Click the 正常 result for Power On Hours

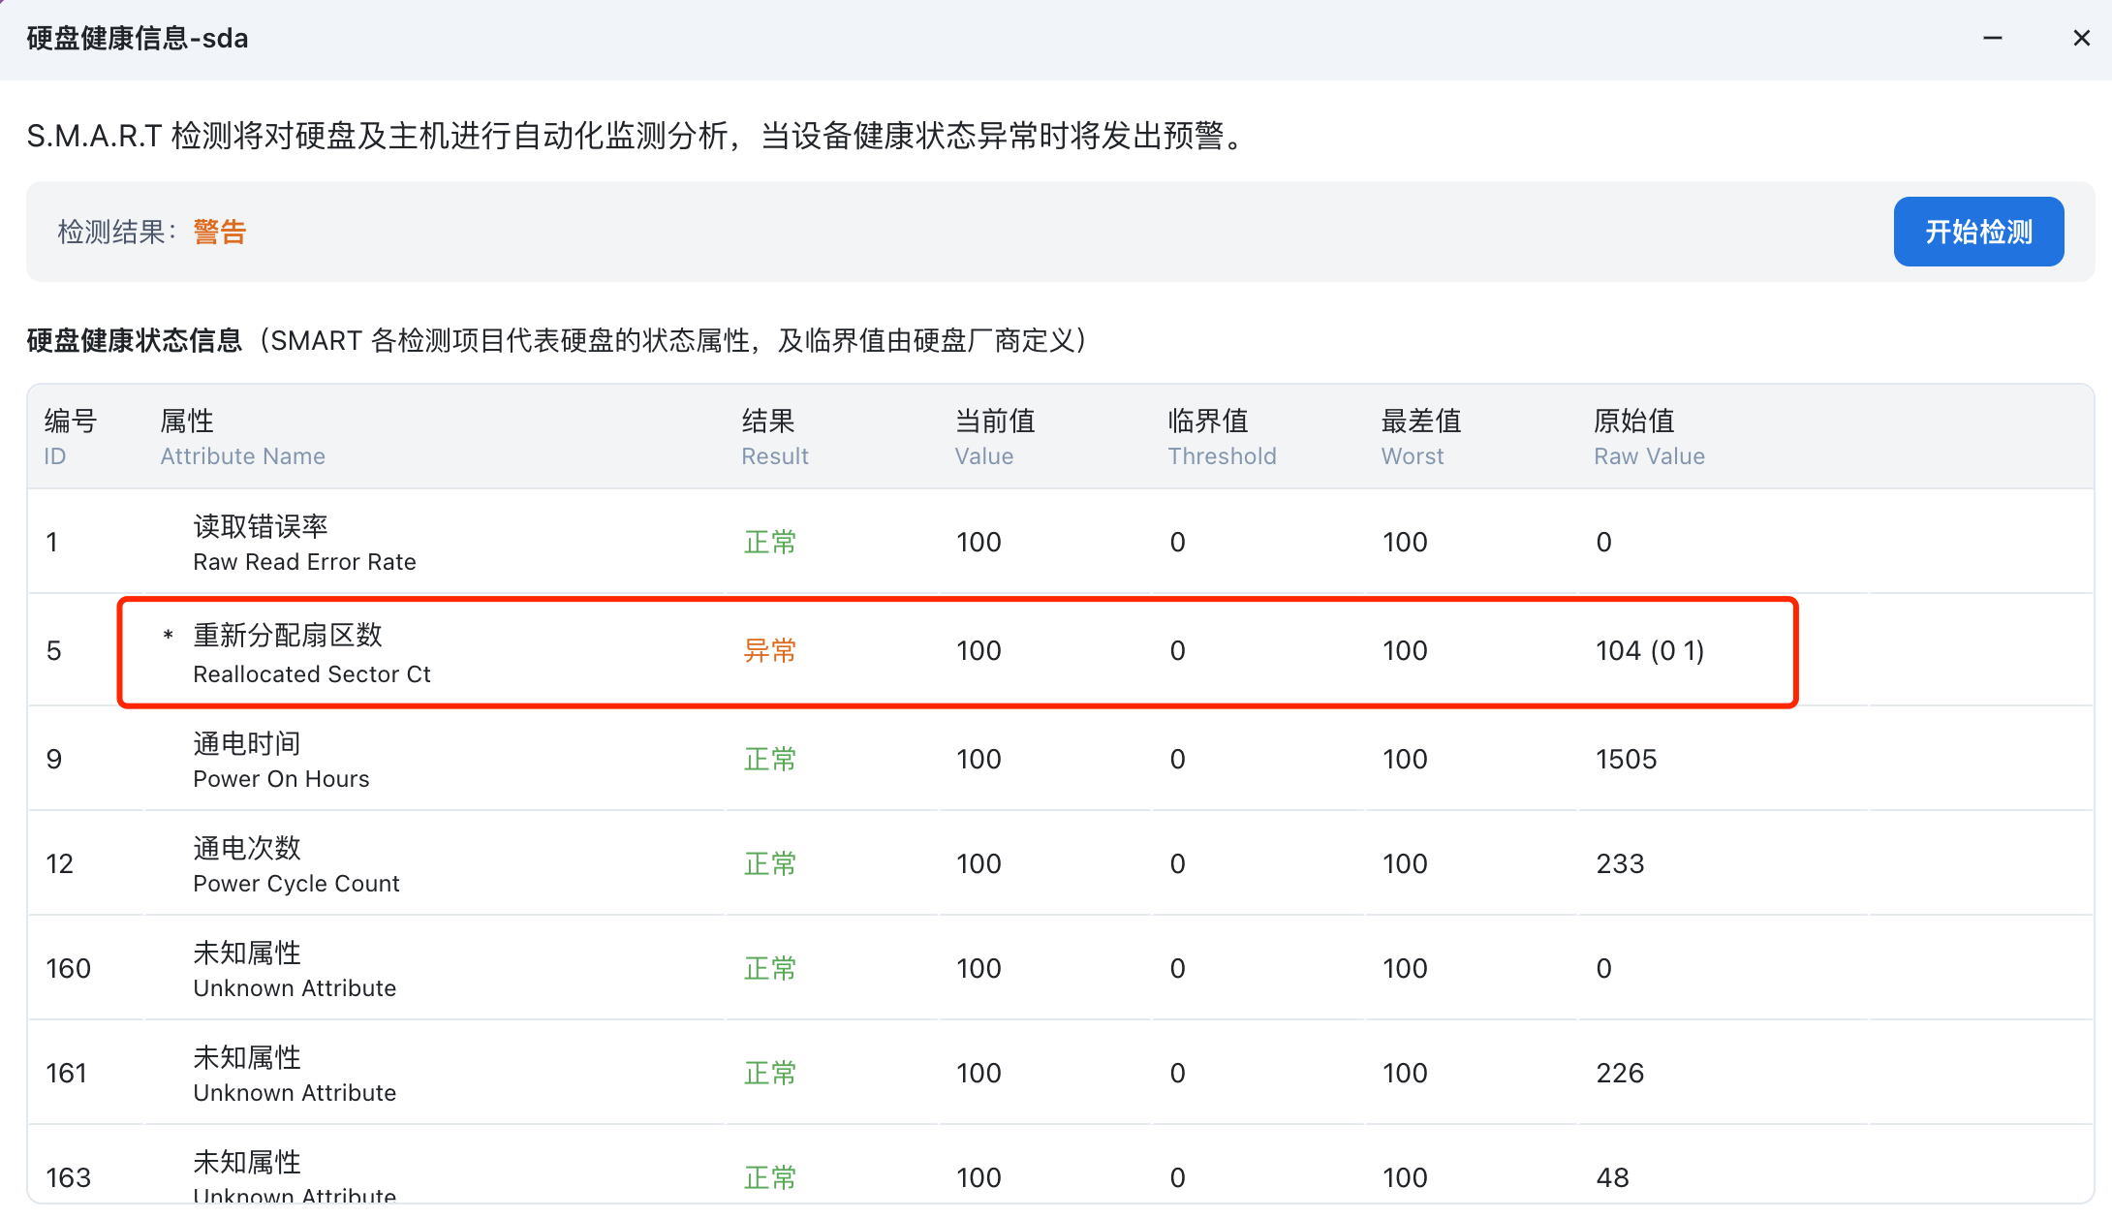coord(770,759)
